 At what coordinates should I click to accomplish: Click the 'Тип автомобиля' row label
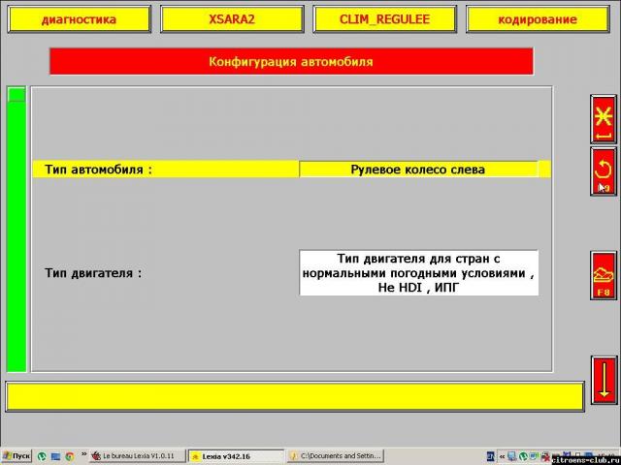click(x=98, y=170)
